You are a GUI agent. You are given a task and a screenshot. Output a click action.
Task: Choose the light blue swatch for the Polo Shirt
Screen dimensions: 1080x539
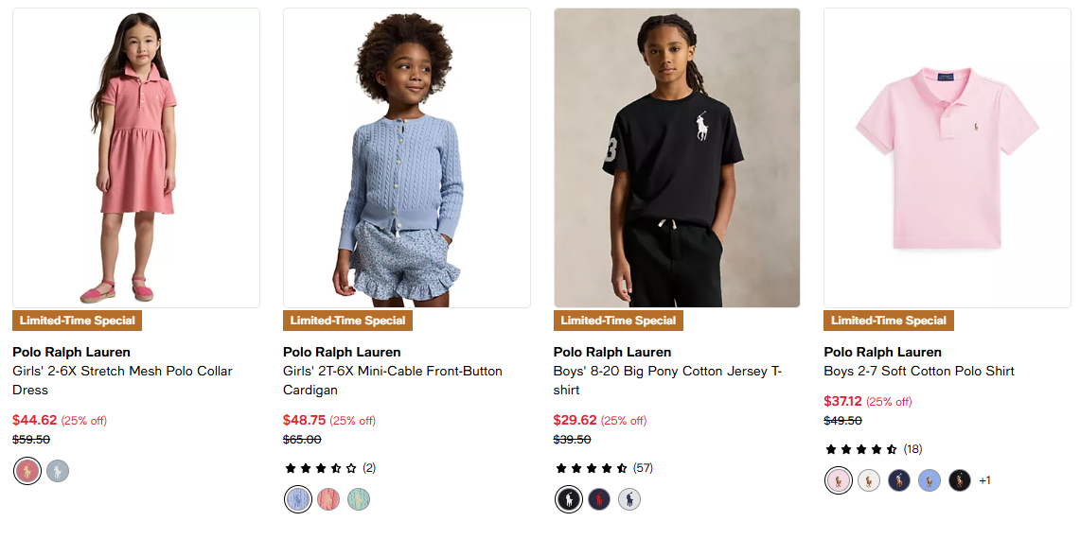pos(930,480)
